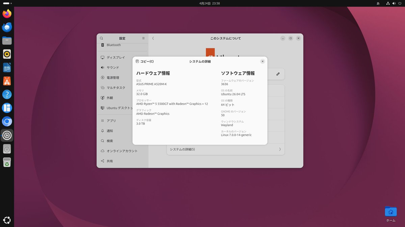Show applications with the Ubuntu logo button
Viewport: 405px width, 227px height.
pos(7,220)
